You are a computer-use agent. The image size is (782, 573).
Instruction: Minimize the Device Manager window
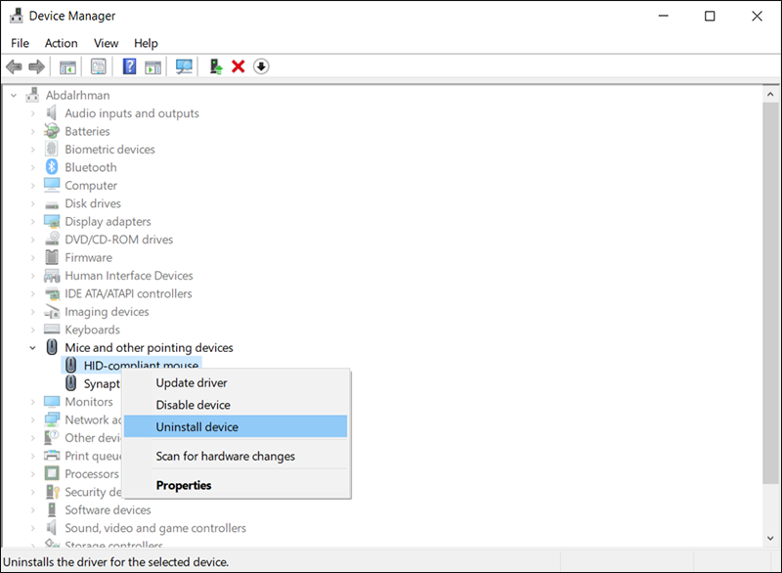664,16
